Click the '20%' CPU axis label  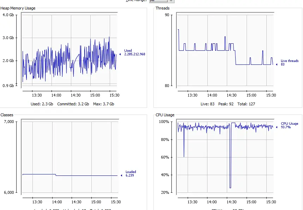coord(165,192)
